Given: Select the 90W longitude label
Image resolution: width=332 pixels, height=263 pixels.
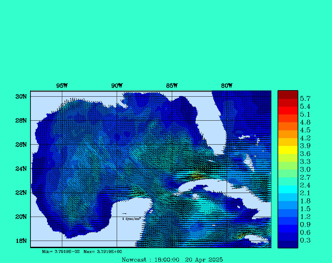Looking at the screenshot, I should [117, 86].
